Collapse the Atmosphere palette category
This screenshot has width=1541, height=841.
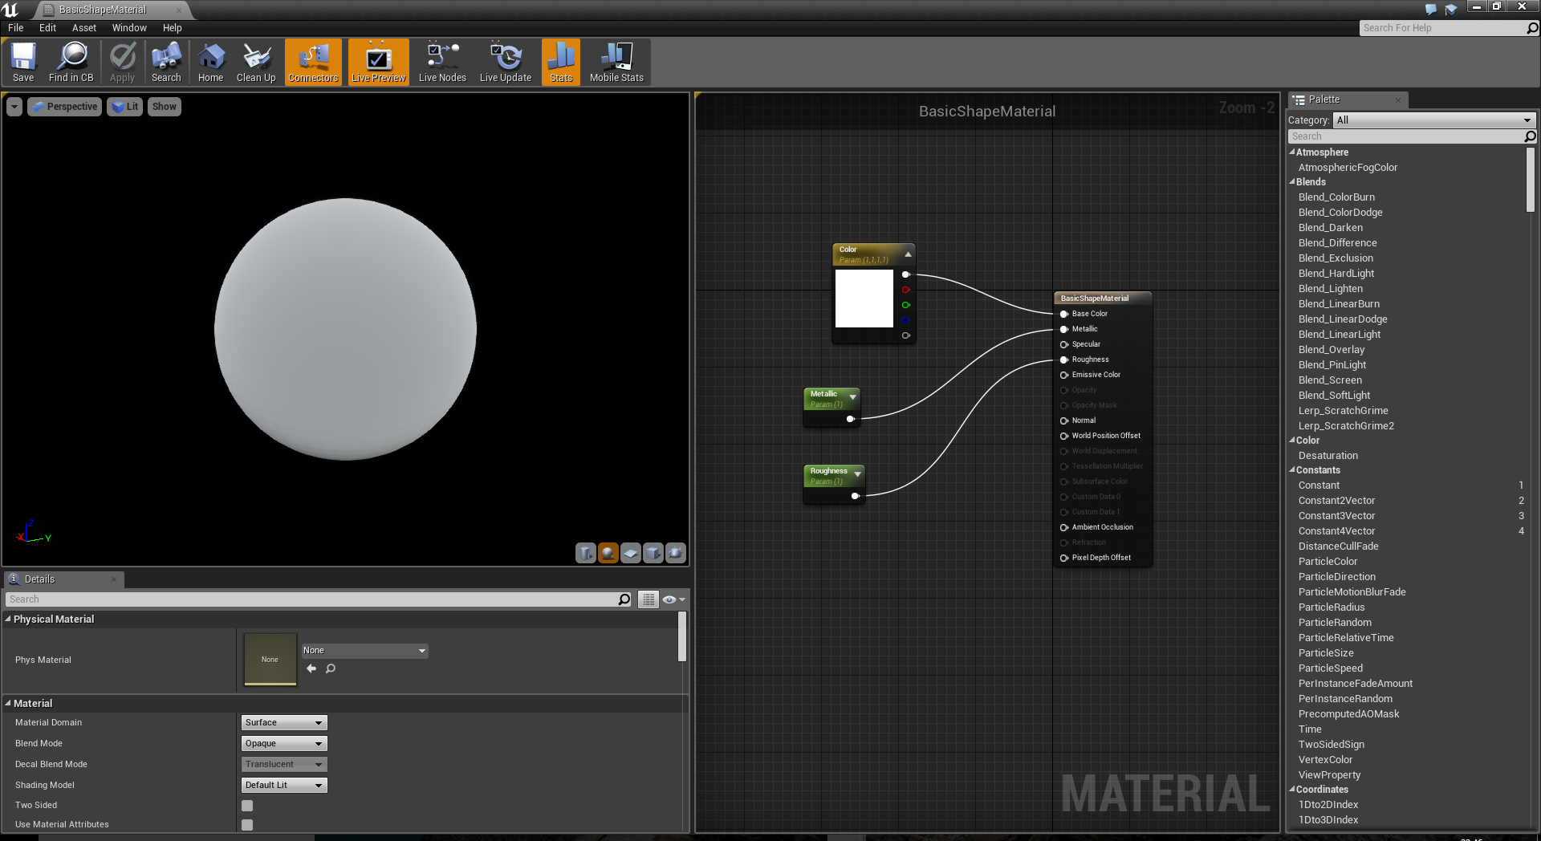click(1292, 152)
